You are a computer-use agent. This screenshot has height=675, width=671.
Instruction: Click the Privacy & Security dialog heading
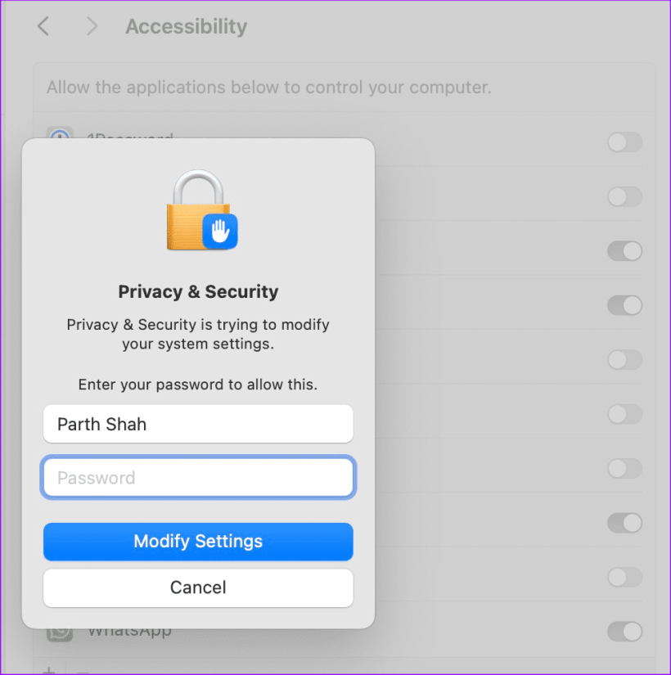coord(198,292)
